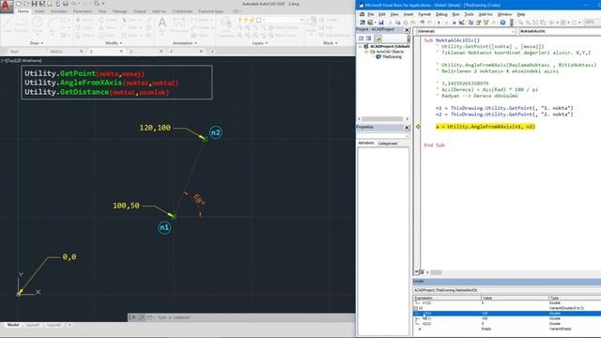The width and height of the screenshot is (601, 338).
Task: Click the Save icon in VBA toolbar
Action: (380, 23)
